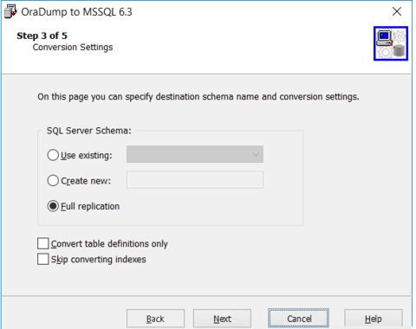Click the Step 3 of 5 heading
This screenshot has width=416, height=329.
pos(42,35)
